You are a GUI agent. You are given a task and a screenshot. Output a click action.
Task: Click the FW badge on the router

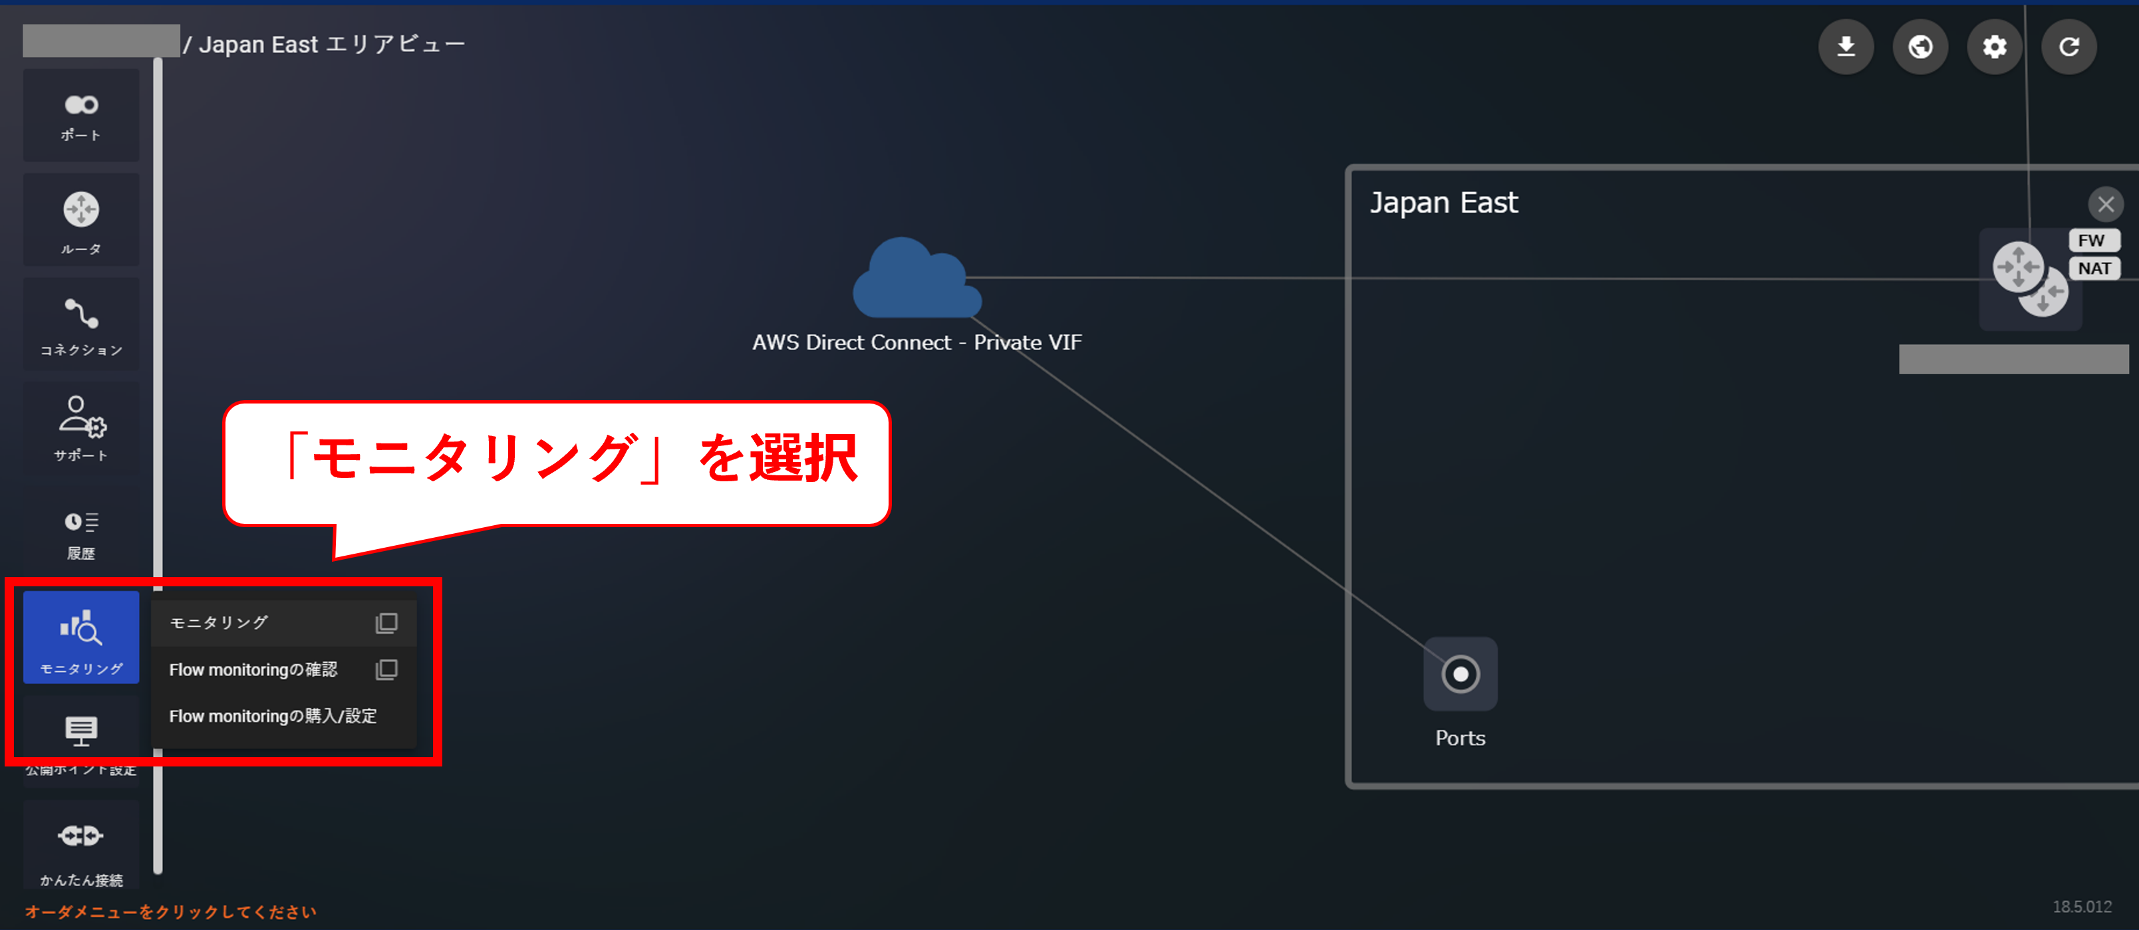[2092, 241]
